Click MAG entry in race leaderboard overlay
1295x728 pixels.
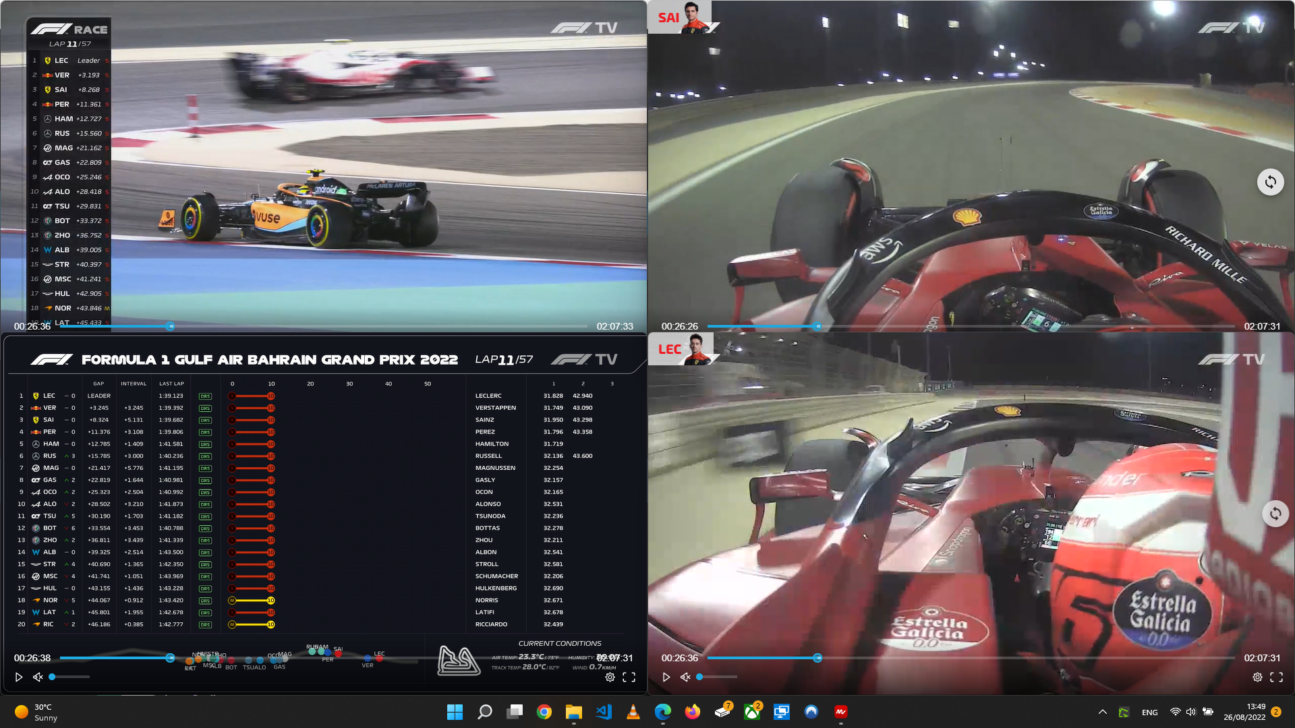point(69,148)
